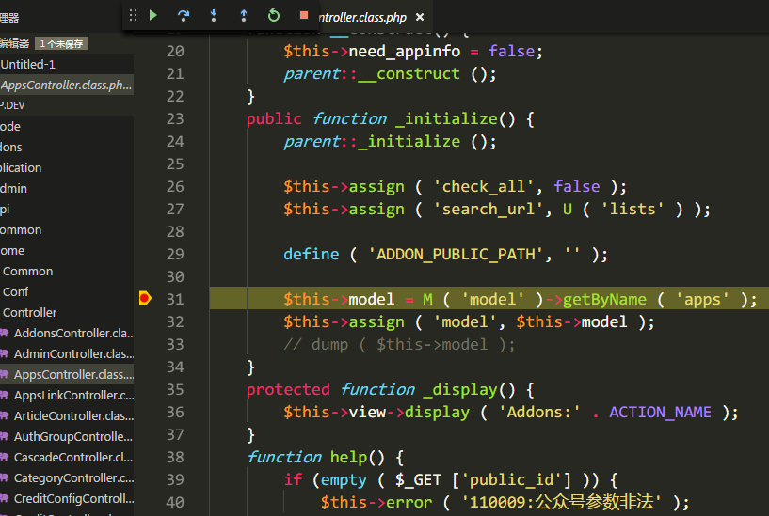Screen dimensions: 769x516
Task: Click line number 35 in gutter
Action: (x=175, y=390)
